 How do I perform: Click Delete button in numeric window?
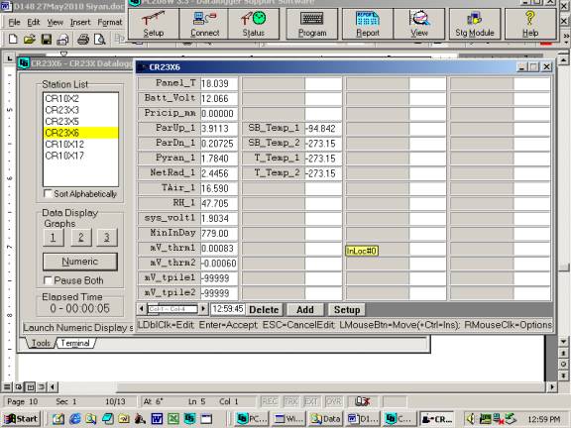264,310
